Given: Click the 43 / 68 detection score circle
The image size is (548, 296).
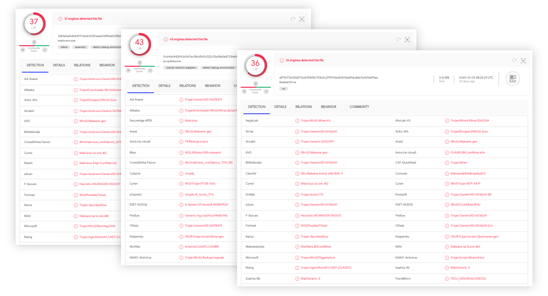Looking at the screenshot, I should click(139, 44).
